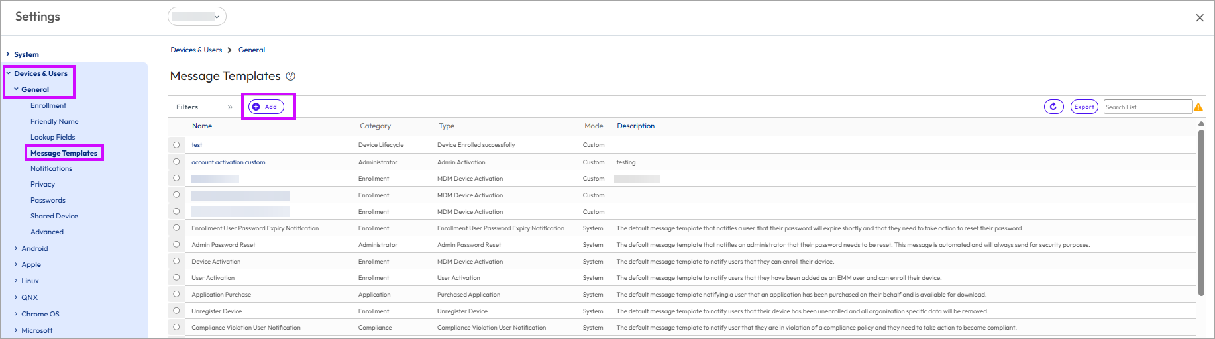This screenshot has height=339, width=1215.
Task: Select radio for Compliance Violation User Notification
Action: point(176,327)
